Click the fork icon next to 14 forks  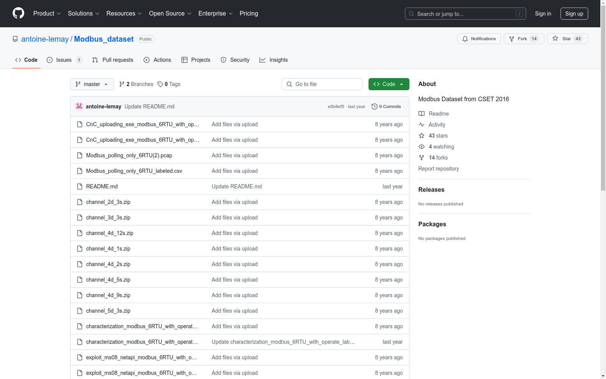(422, 158)
